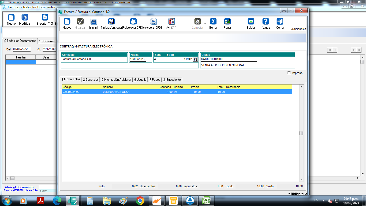Click the Cliente code field XAXX010101000
The height and width of the screenshot is (206, 366).
point(229,59)
